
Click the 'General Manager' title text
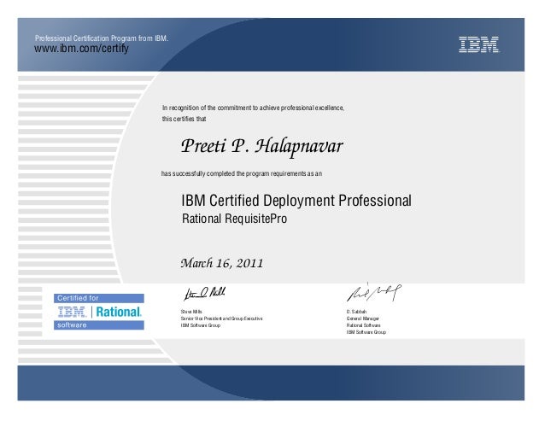click(362, 319)
